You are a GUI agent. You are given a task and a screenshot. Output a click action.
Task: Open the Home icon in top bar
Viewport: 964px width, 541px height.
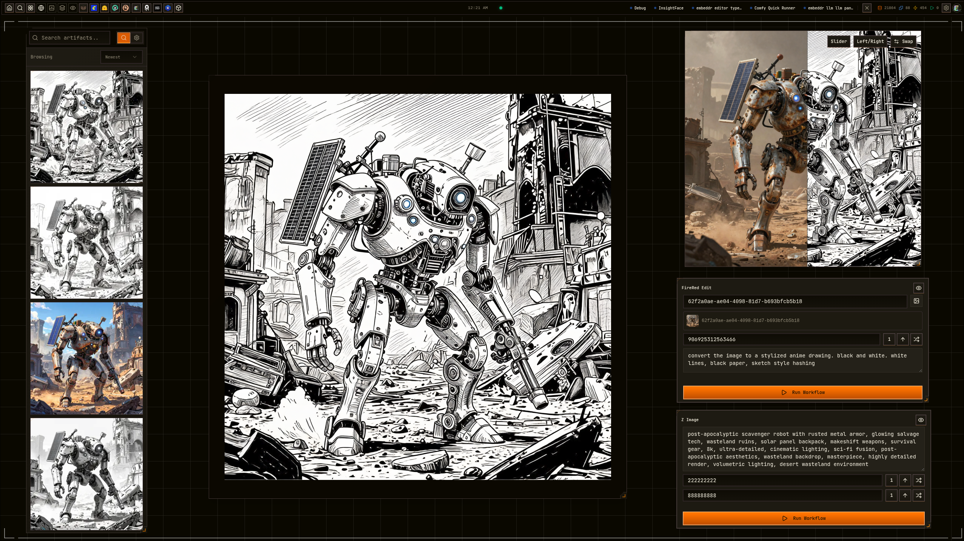pos(9,8)
